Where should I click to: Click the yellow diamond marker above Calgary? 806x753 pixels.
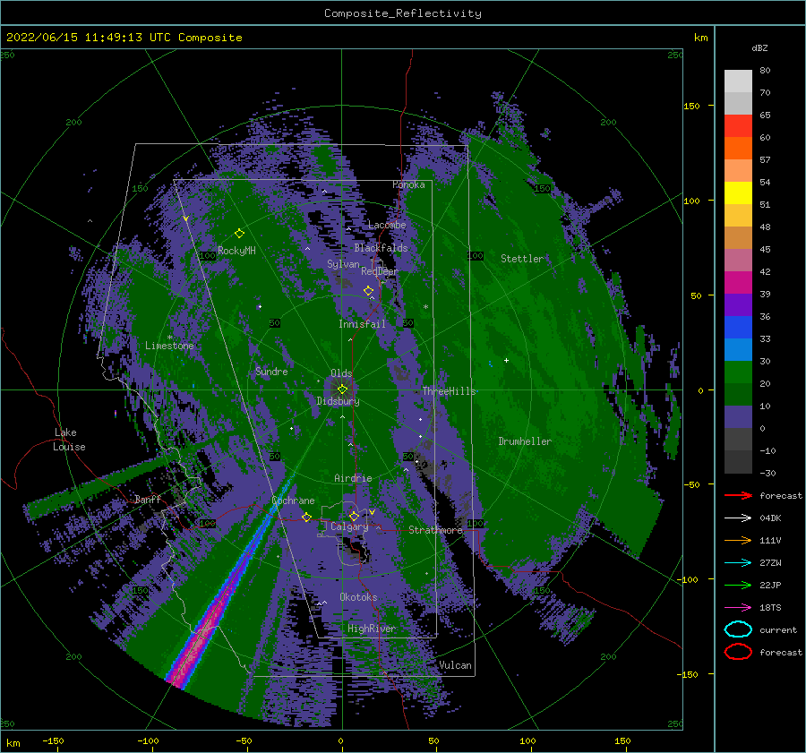[354, 516]
